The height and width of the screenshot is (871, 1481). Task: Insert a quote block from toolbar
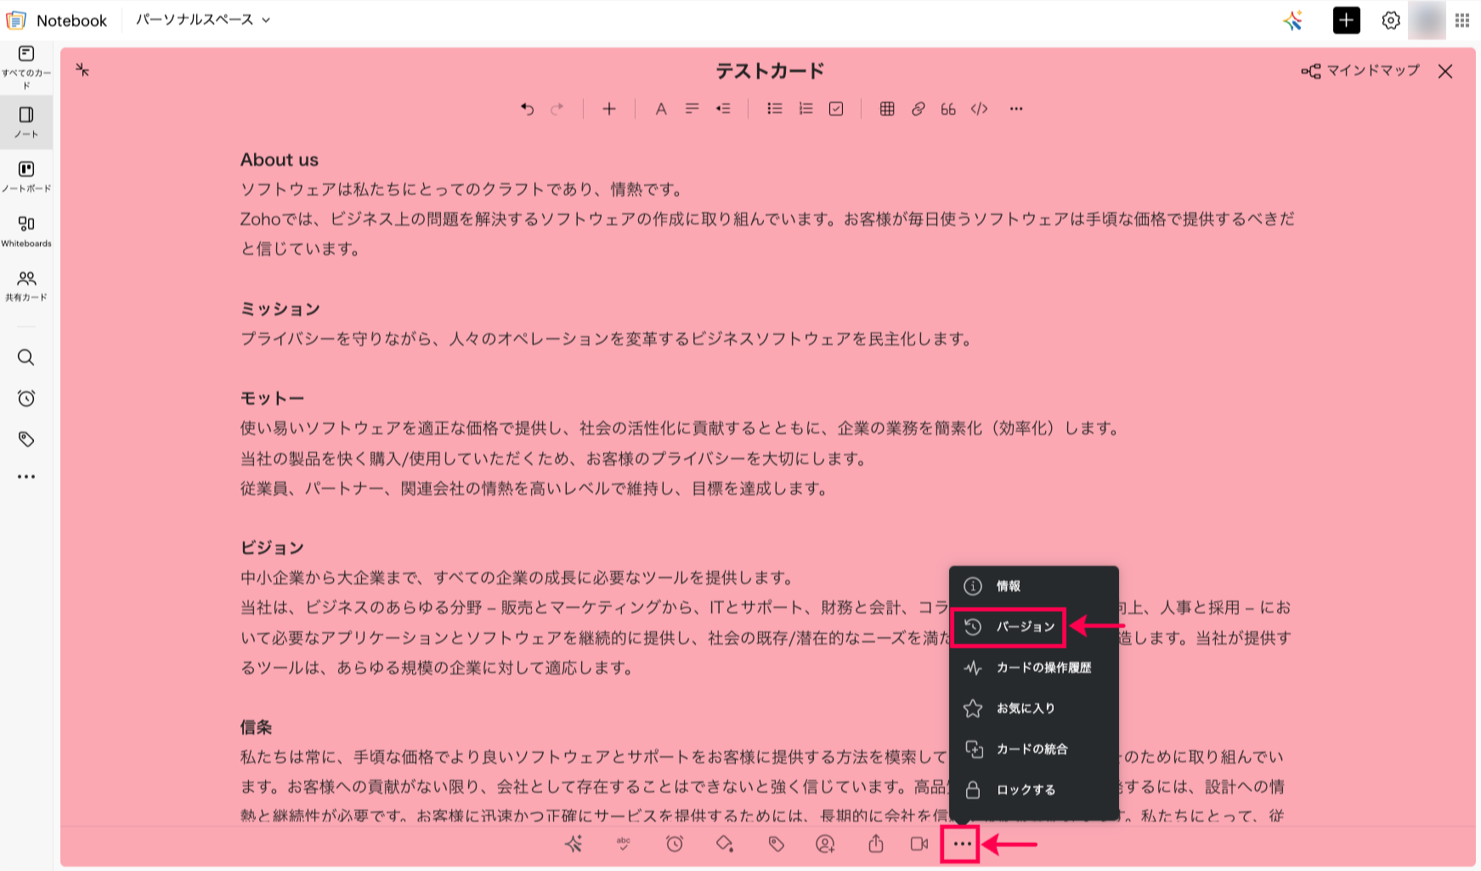pyautogui.click(x=948, y=109)
